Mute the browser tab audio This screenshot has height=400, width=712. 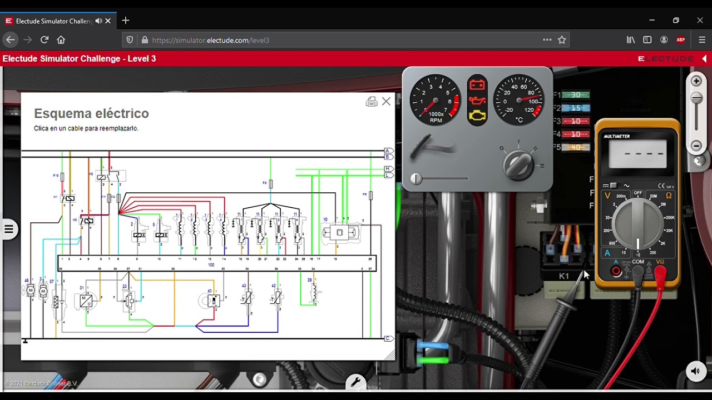tap(98, 21)
